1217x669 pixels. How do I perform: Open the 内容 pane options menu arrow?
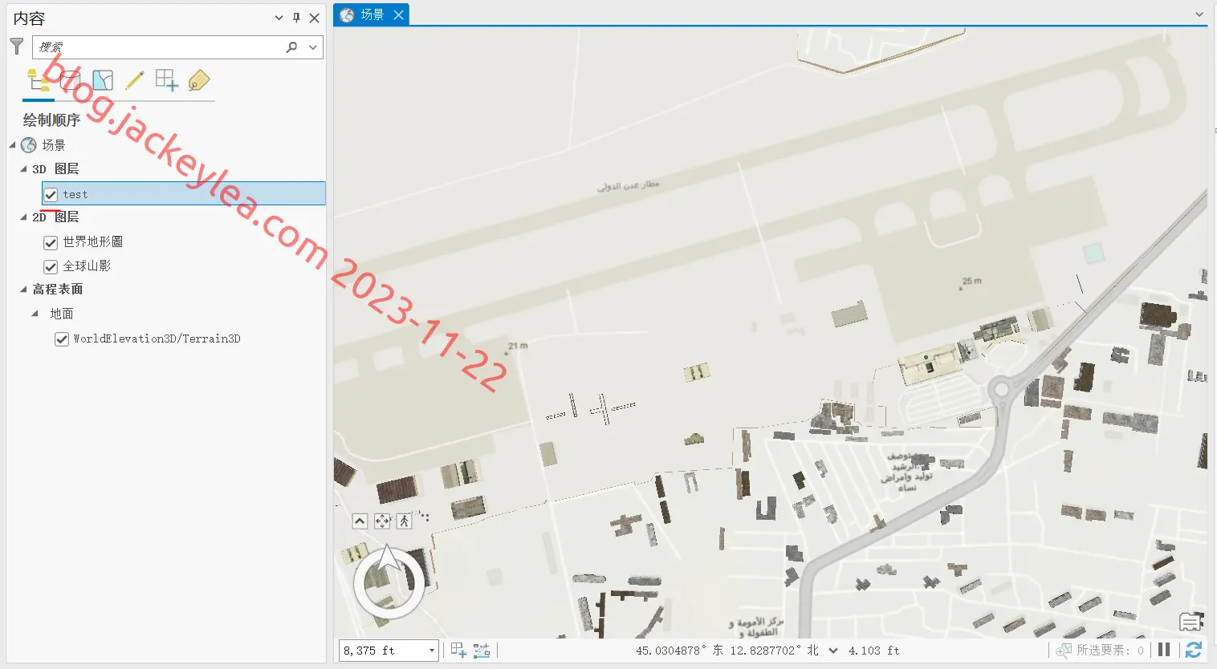(x=279, y=18)
